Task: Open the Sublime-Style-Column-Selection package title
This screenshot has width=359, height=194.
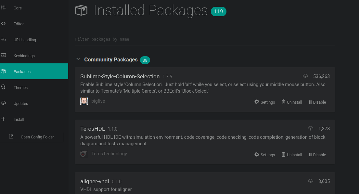Action: pyautogui.click(x=120, y=76)
